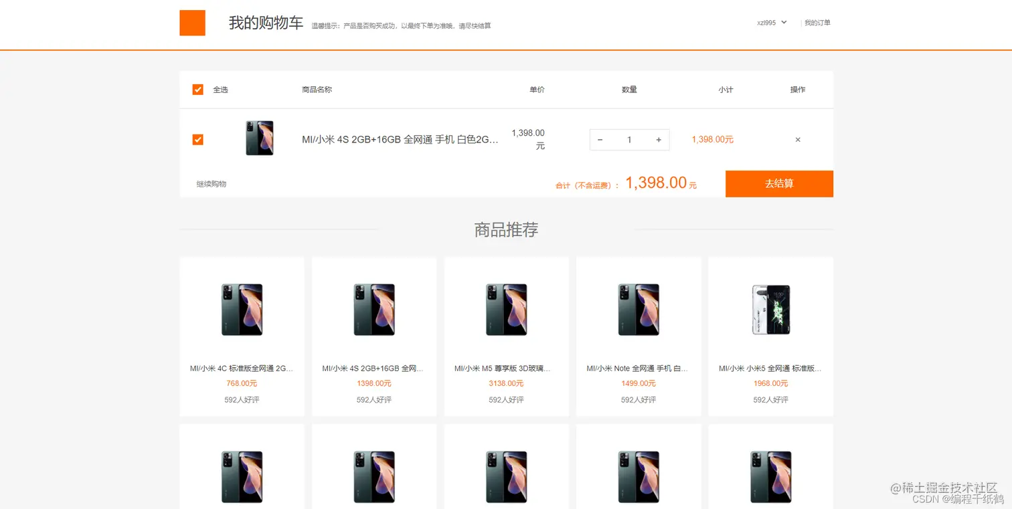Uncheck the MI/小米 4S cart item checkbox
This screenshot has height=509, width=1012.
[x=197, y=140]
